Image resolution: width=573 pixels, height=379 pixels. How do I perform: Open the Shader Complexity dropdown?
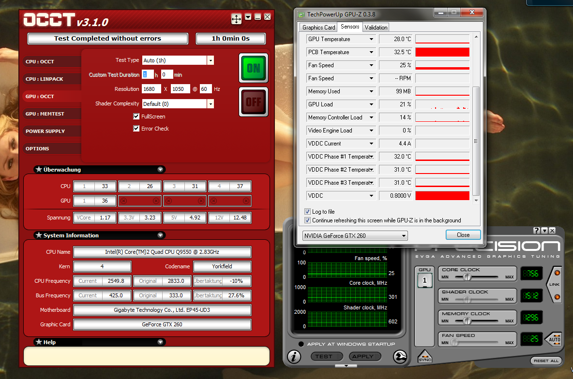(211, 104)
